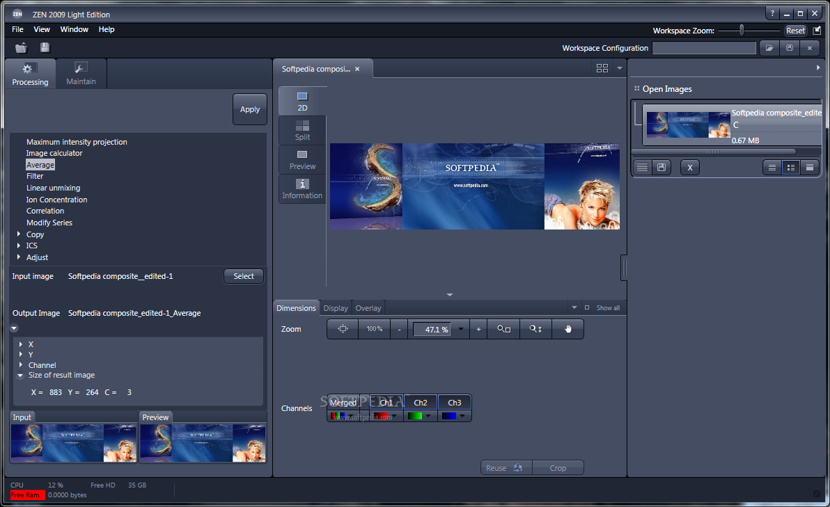The height and width of the screenshot is (507, 830).
Task: Click the Select button for Input image
Action: coord(244,276)
